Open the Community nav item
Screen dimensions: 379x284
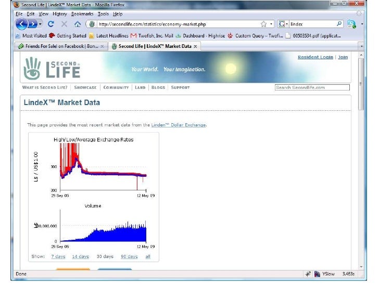tap(116, 87)
